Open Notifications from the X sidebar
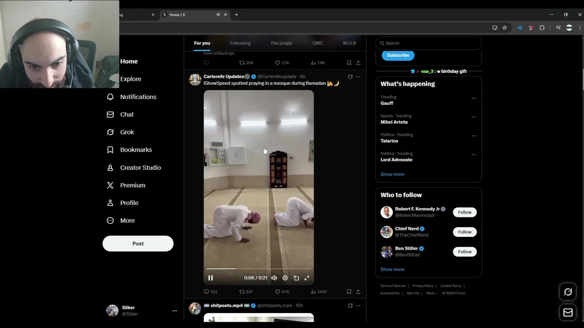584x328 pixels. click(131, 97)
